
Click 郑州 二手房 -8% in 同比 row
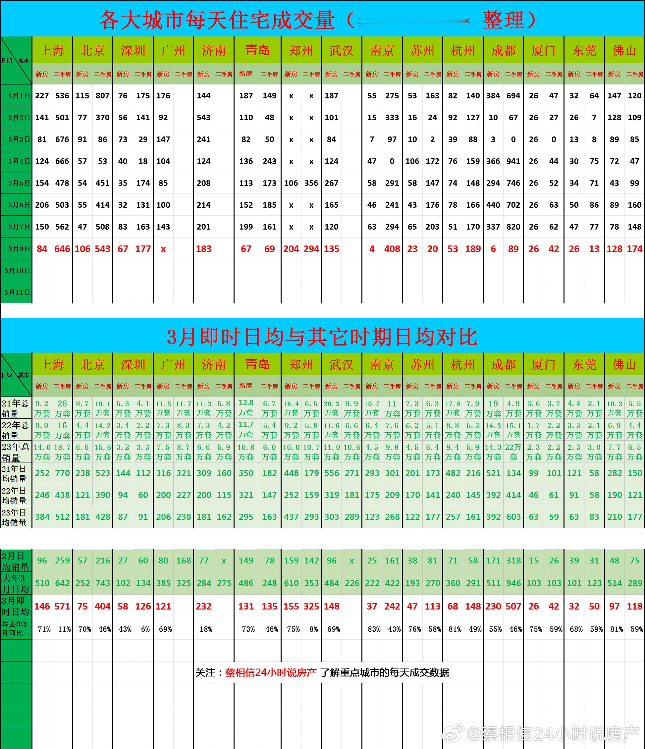tap(311, 629)
